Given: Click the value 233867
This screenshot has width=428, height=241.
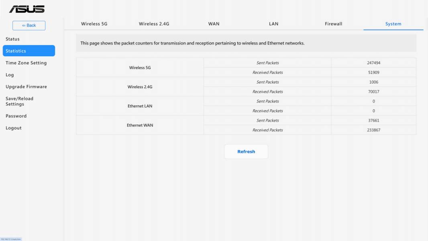Looking at the screenshot, I should tap(374, 130).
